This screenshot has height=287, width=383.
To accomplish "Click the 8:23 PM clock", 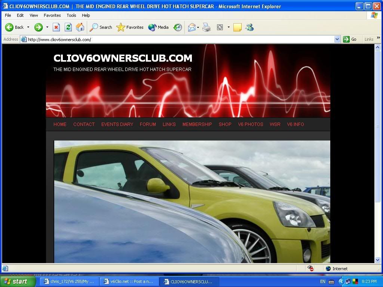I will click(369, 281).
